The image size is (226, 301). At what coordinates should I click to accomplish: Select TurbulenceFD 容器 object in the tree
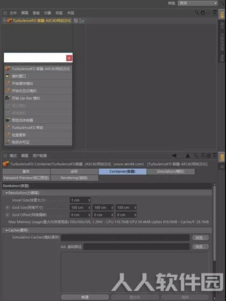(42, 20)
